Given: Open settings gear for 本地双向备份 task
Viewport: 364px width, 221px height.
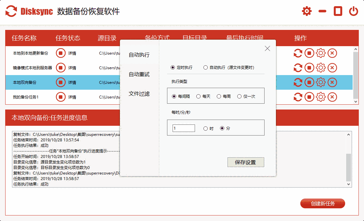Looking at the screenshot, I should pos(320,82).
